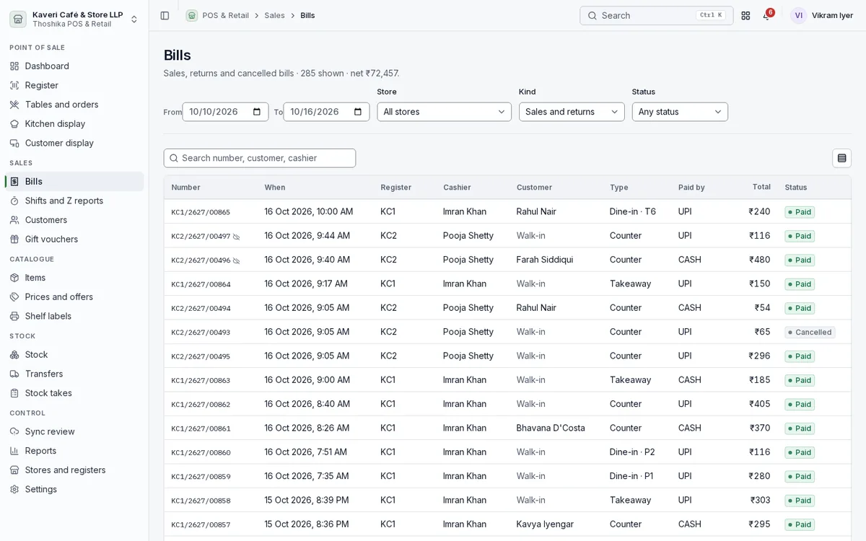Click the Register sidebar icon
Screen dimensions: 866x541
click(14, 85)
